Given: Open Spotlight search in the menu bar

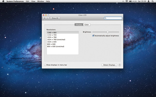Looking at the screenshot, I should click(153, 1).
